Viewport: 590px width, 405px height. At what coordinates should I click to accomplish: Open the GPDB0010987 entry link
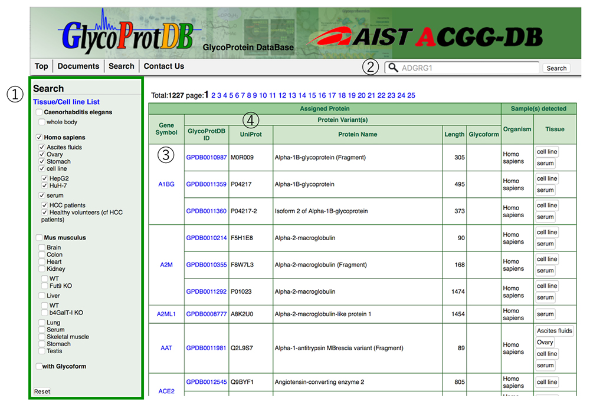point(206,157)
